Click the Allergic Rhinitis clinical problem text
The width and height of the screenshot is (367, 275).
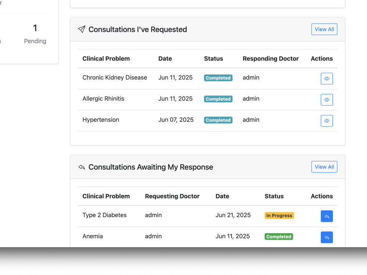point(103,98)
